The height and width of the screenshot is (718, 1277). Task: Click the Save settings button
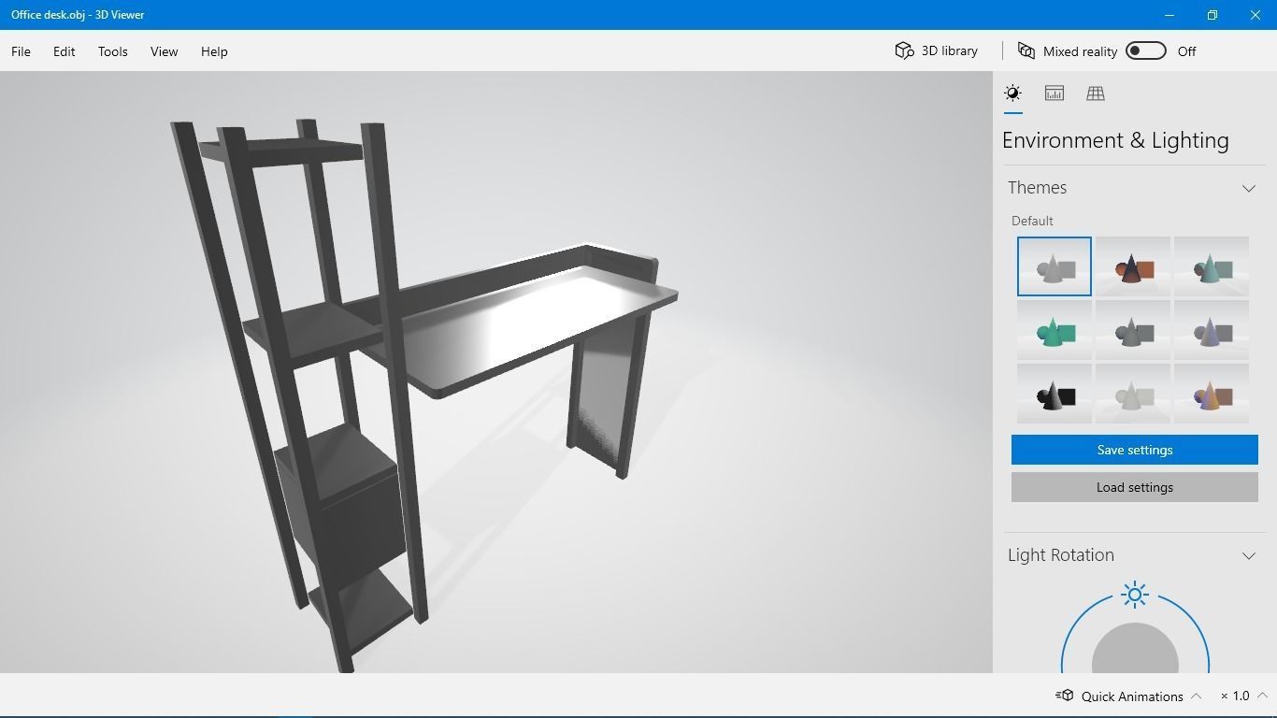(x=1134, y=450)
